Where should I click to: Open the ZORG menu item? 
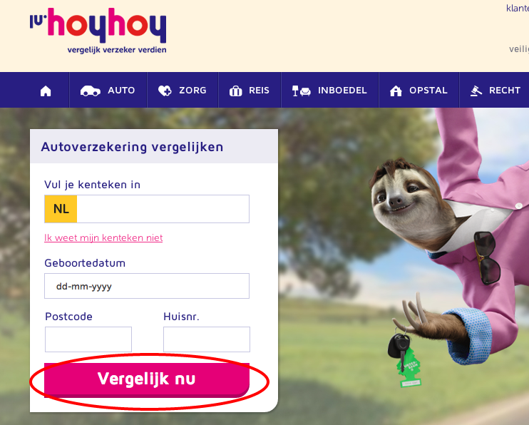183,90
